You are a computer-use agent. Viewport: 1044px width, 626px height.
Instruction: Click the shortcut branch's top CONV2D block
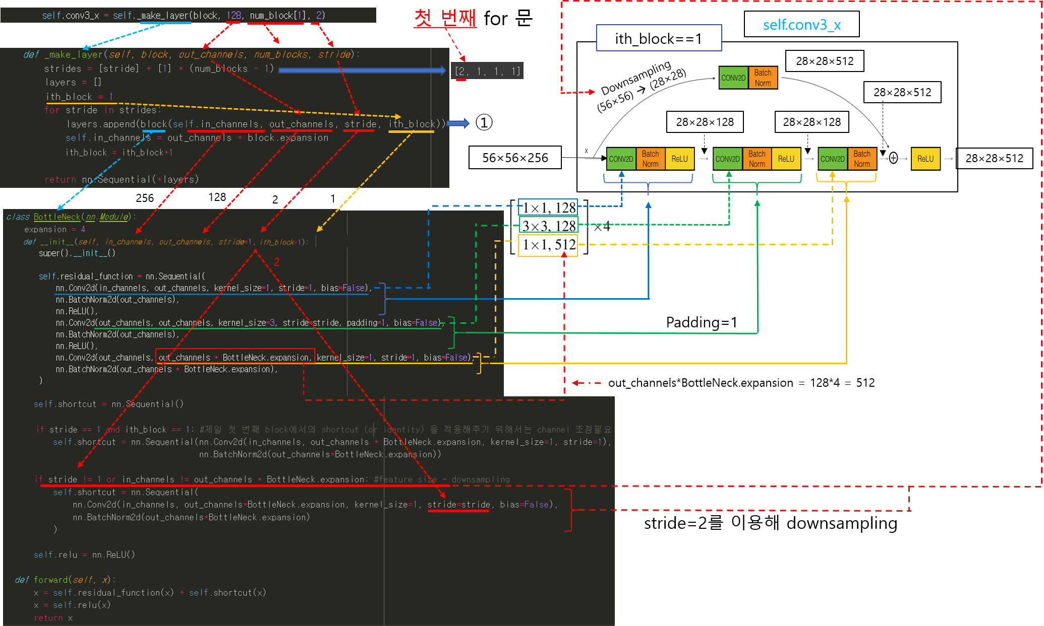coord(733,78)
